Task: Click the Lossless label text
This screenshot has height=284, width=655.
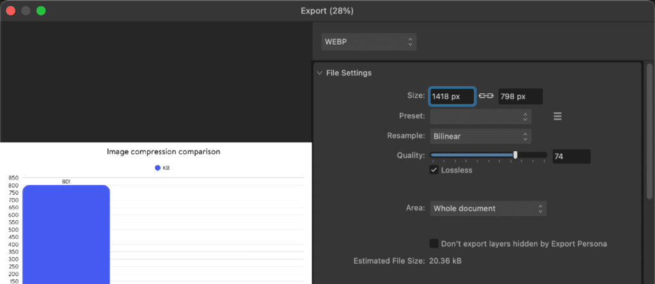Action: coord(457,170)
